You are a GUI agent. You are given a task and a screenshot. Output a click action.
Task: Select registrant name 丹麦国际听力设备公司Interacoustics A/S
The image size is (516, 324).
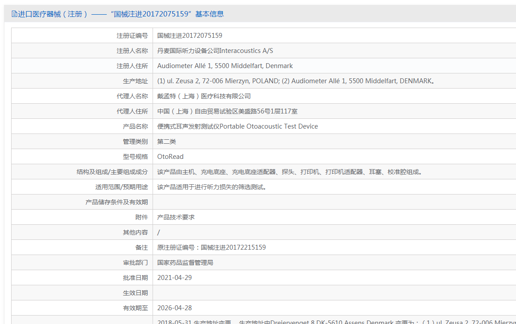[x=215, y=51]
